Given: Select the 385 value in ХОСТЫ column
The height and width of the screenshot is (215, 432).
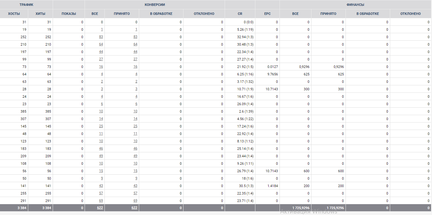Looking at the screenshot, I should (x=24, y=111).
